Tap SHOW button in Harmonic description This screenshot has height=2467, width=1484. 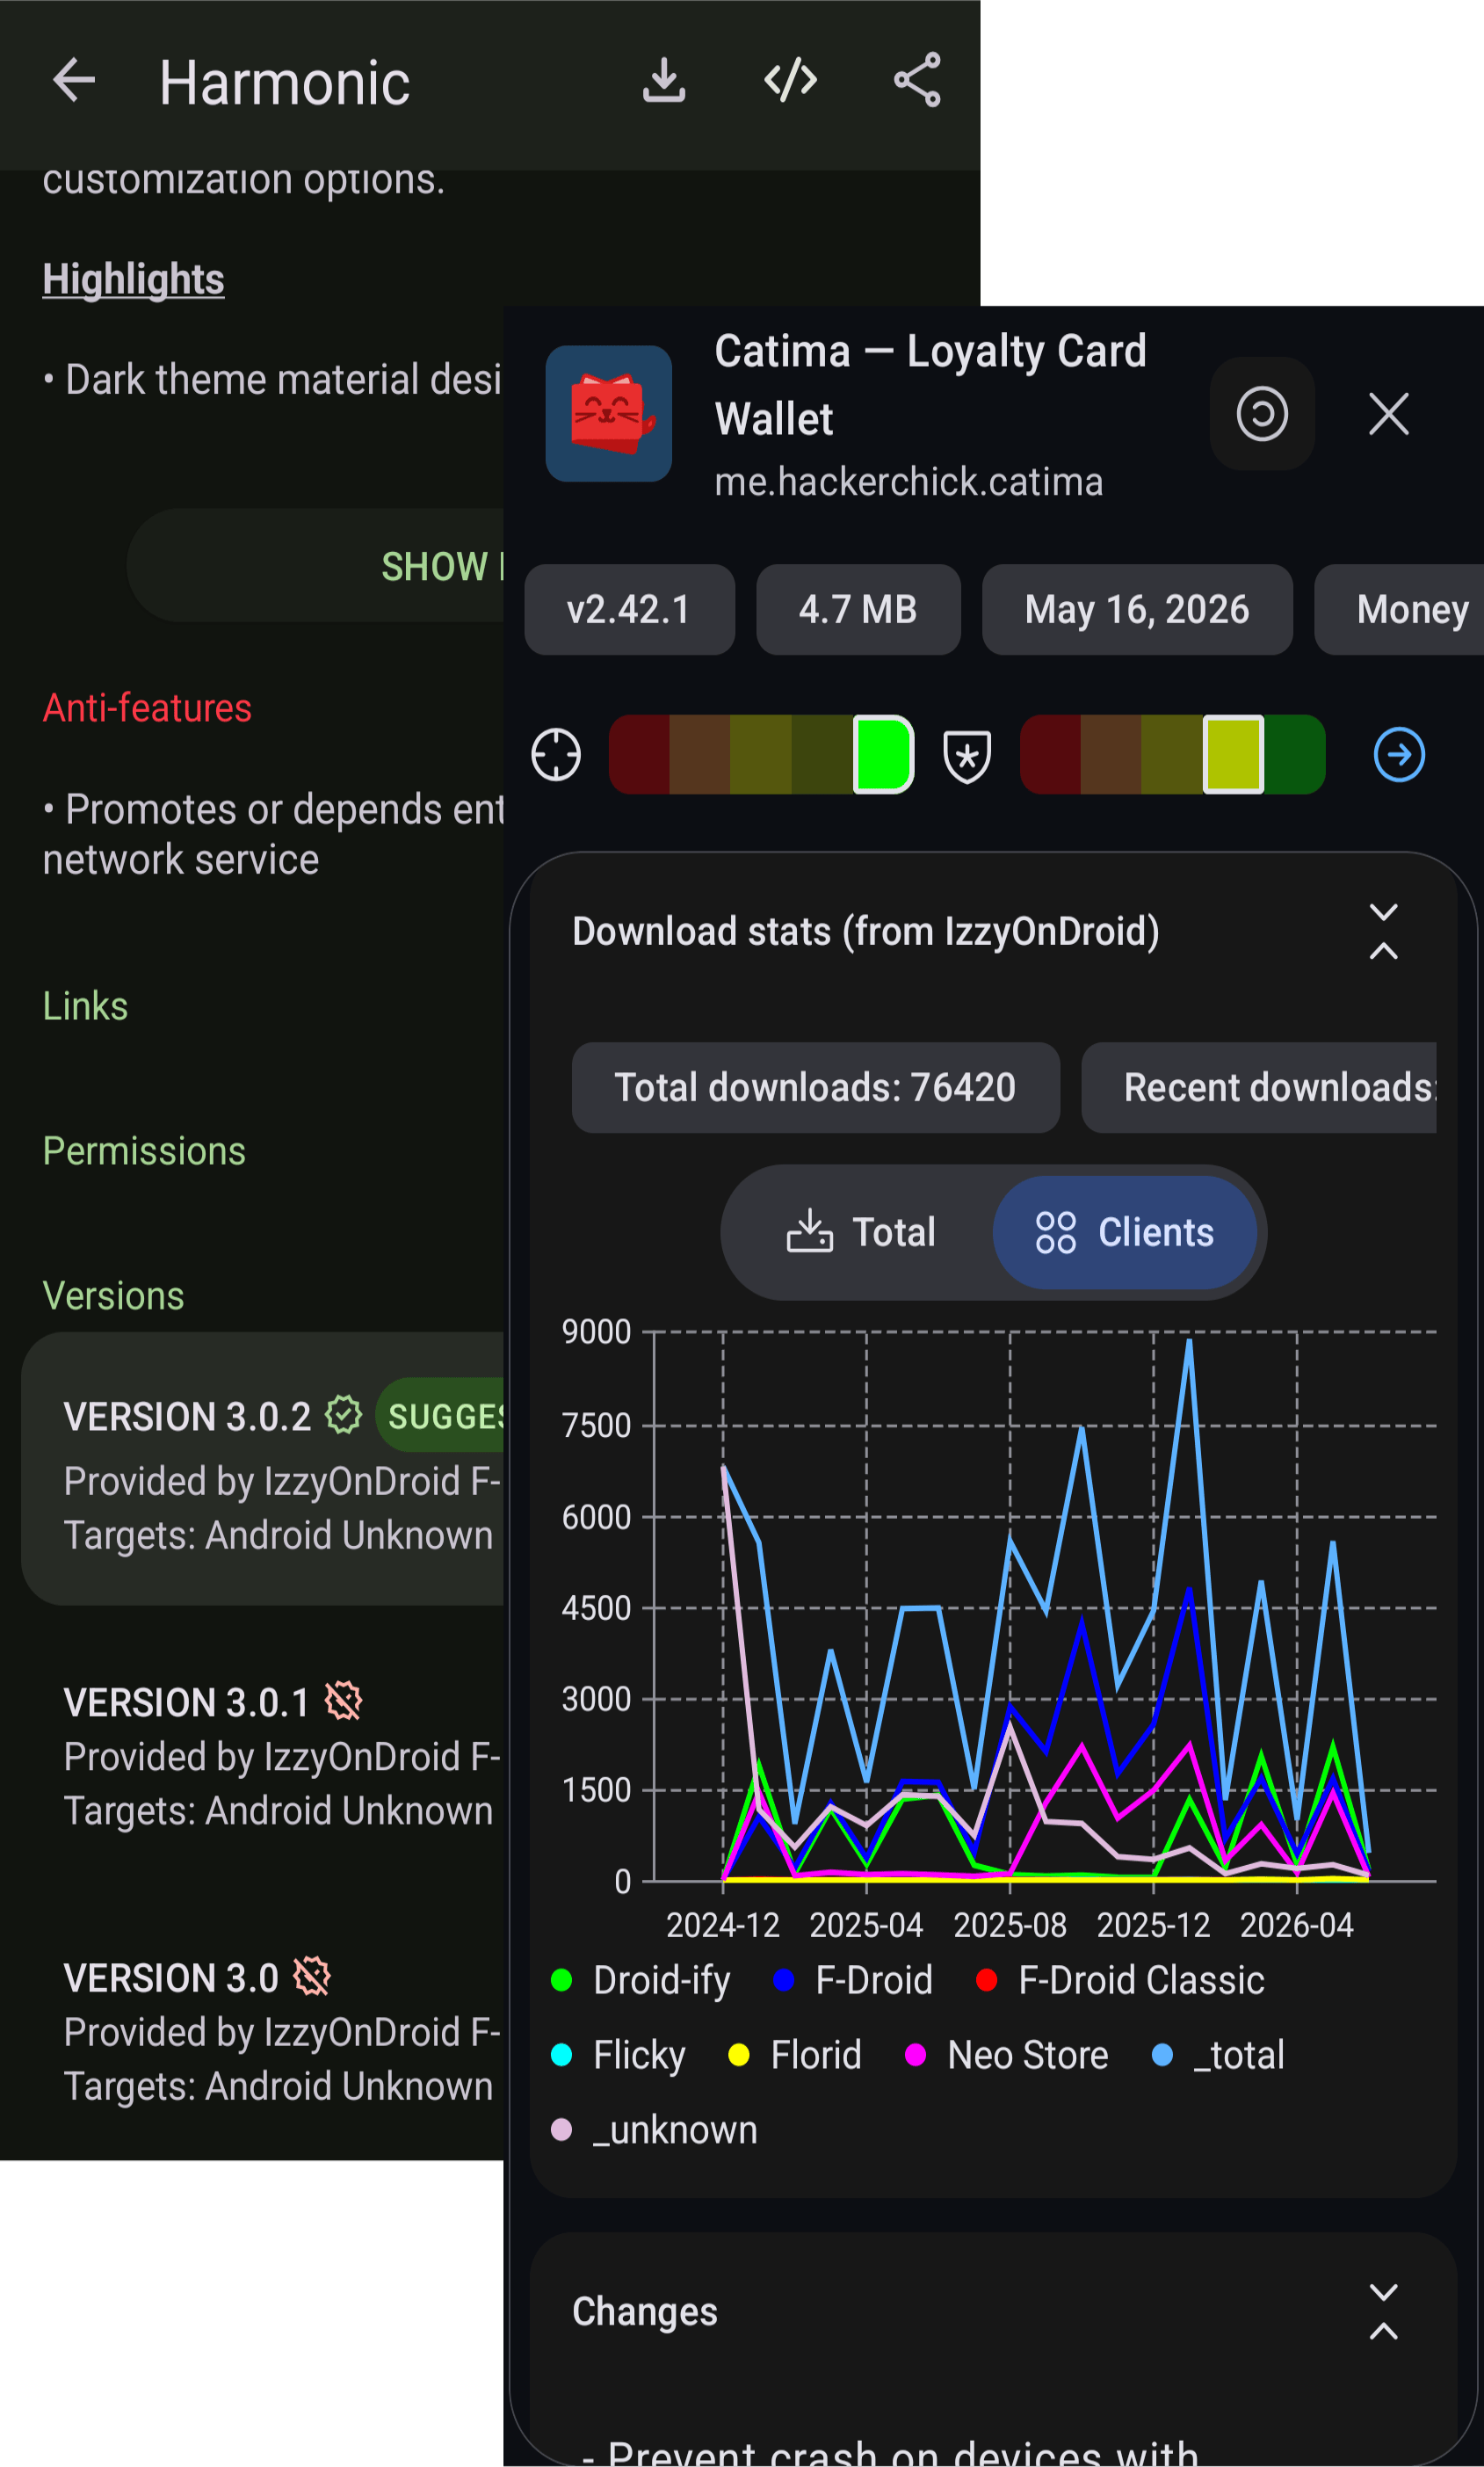pos(315,566)
